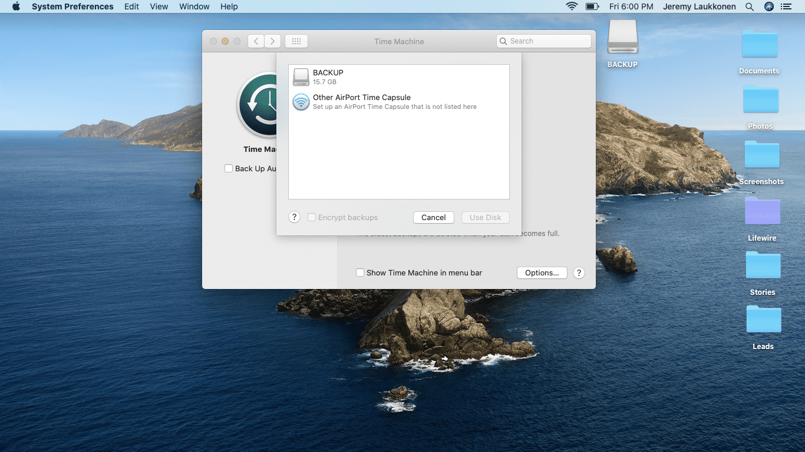805x452 pixels.
Task: Select BACKUP 15.7 GB disk row
Action: click(x=399, y=77)
